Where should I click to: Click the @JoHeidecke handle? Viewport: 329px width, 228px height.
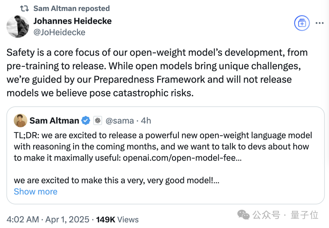tap(59, 32)
